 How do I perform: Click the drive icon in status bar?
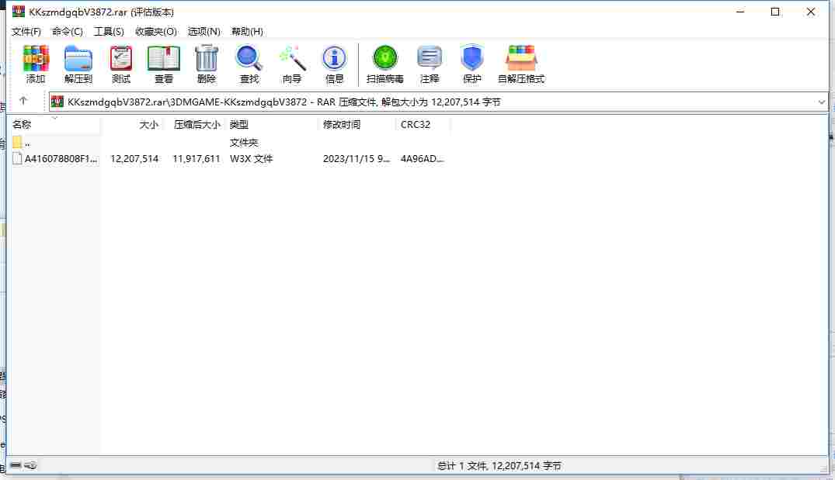(x=16, y=465)
